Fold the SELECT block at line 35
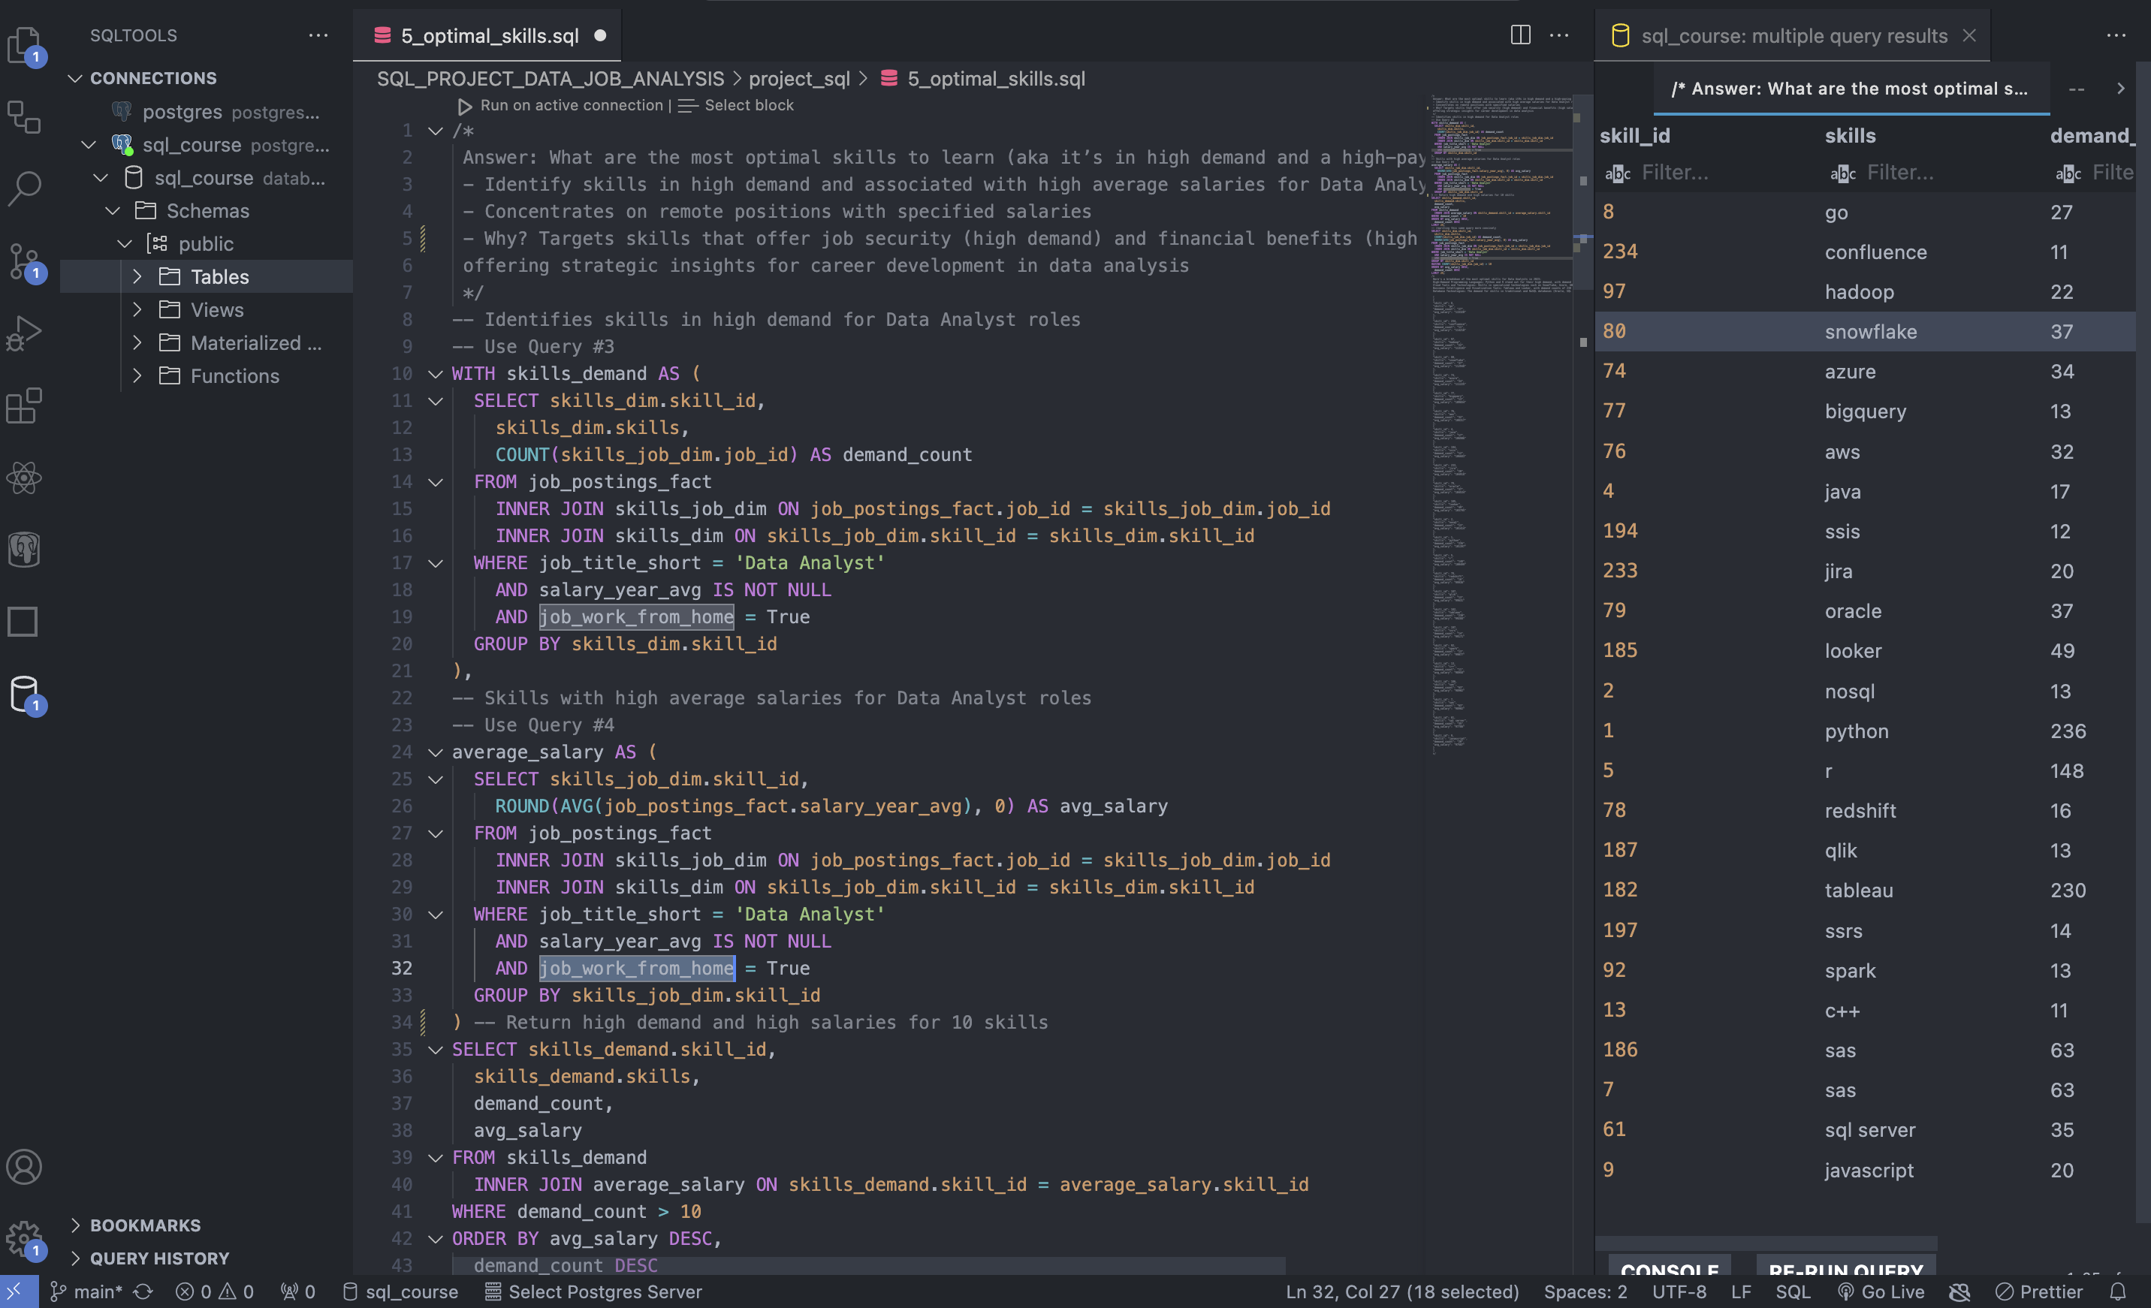The width and height of the screenshot is (2151, 1308). coord(435,1050)
